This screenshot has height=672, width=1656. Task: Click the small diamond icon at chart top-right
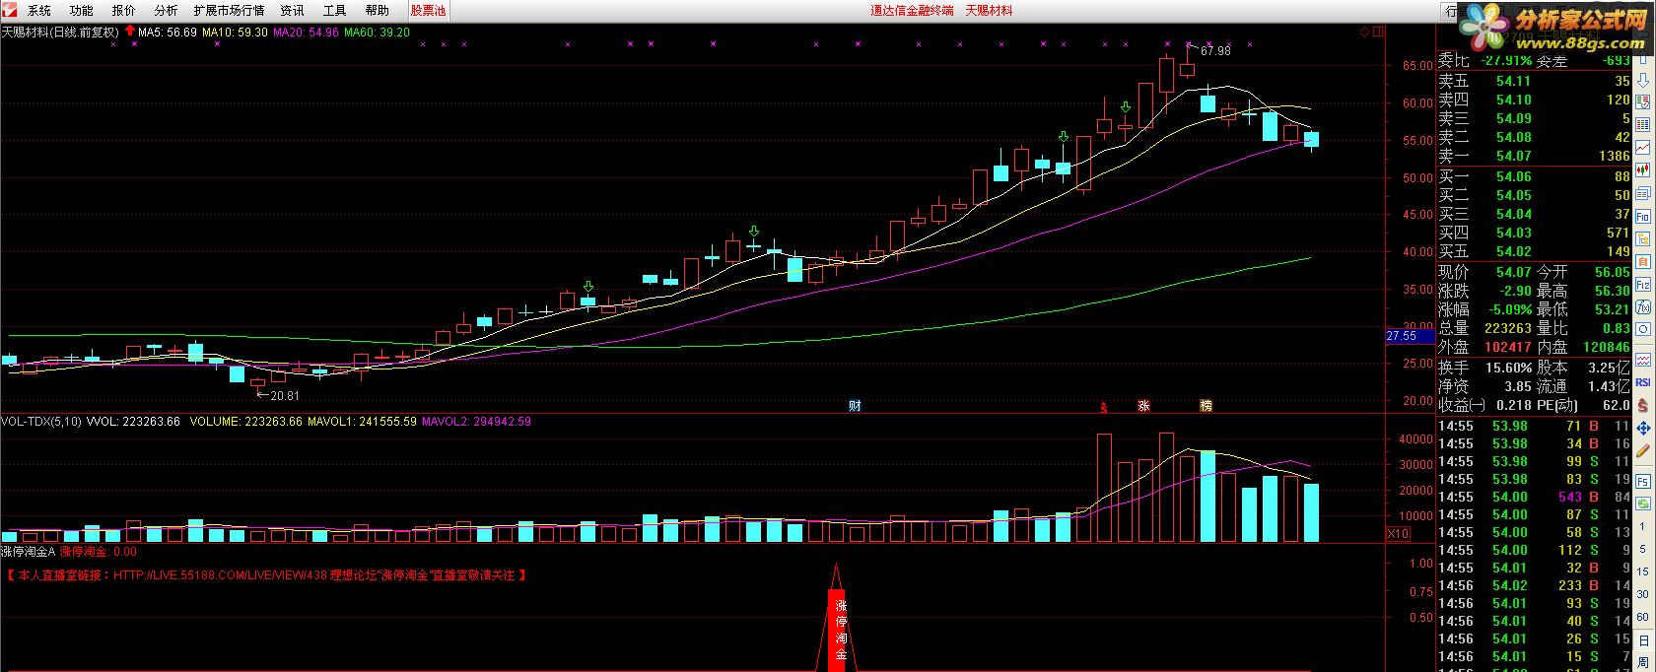1364,32
